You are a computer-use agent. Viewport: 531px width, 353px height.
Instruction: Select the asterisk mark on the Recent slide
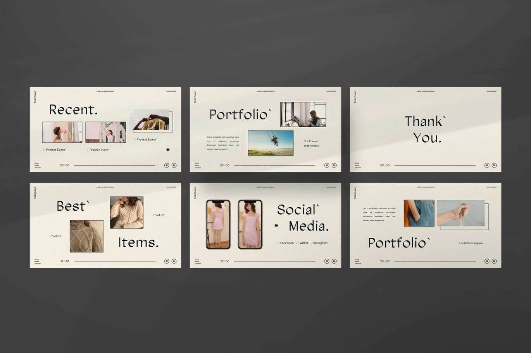[x=168, y=150]
